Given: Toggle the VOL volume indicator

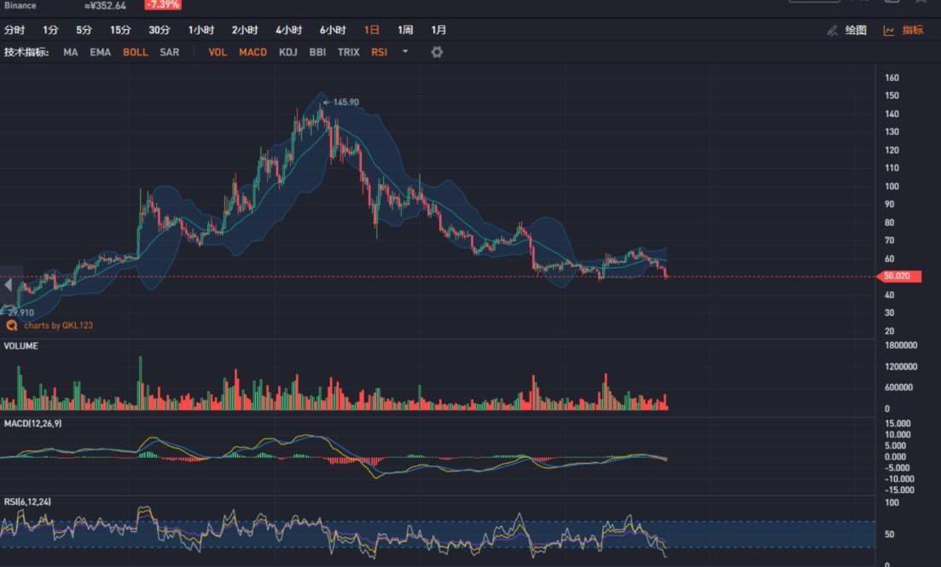Looking at the screenshot, I should [218, 52].
